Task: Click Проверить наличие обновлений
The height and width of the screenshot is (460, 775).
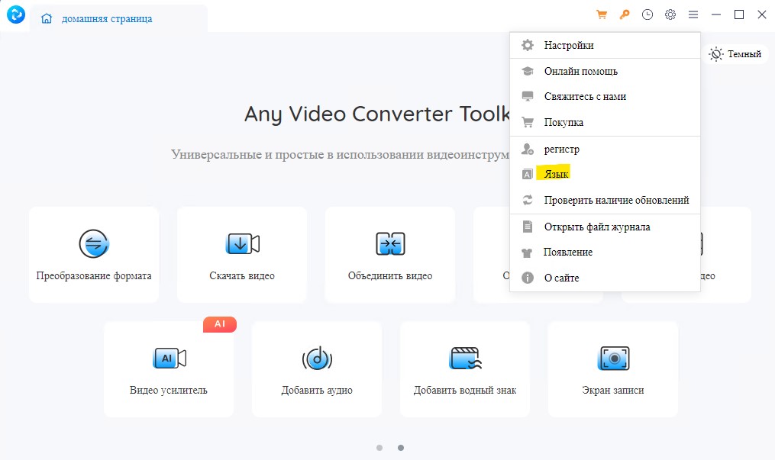Action: (x=605, y=201)
